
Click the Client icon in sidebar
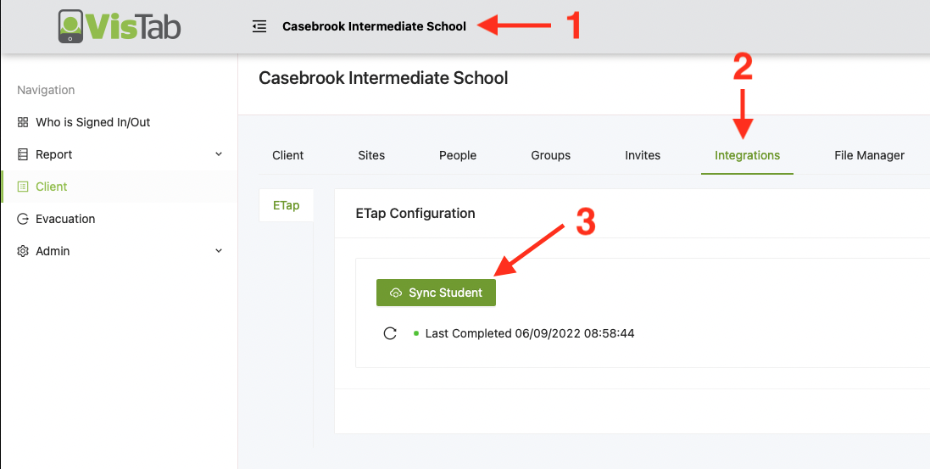point(23,187)
